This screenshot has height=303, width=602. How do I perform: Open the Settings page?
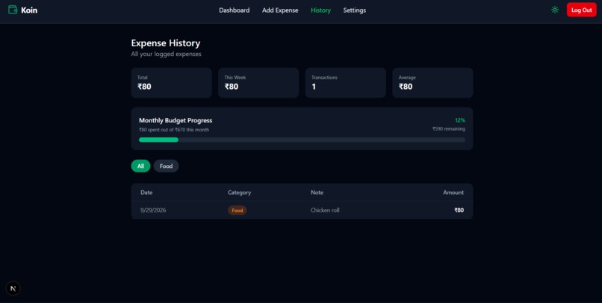click(x=354, y=10)
